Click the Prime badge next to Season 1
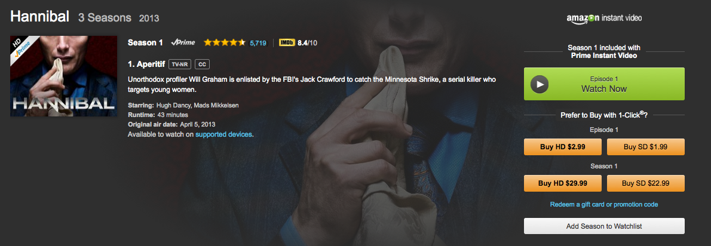The image size is (711, 246). (183, 42)
